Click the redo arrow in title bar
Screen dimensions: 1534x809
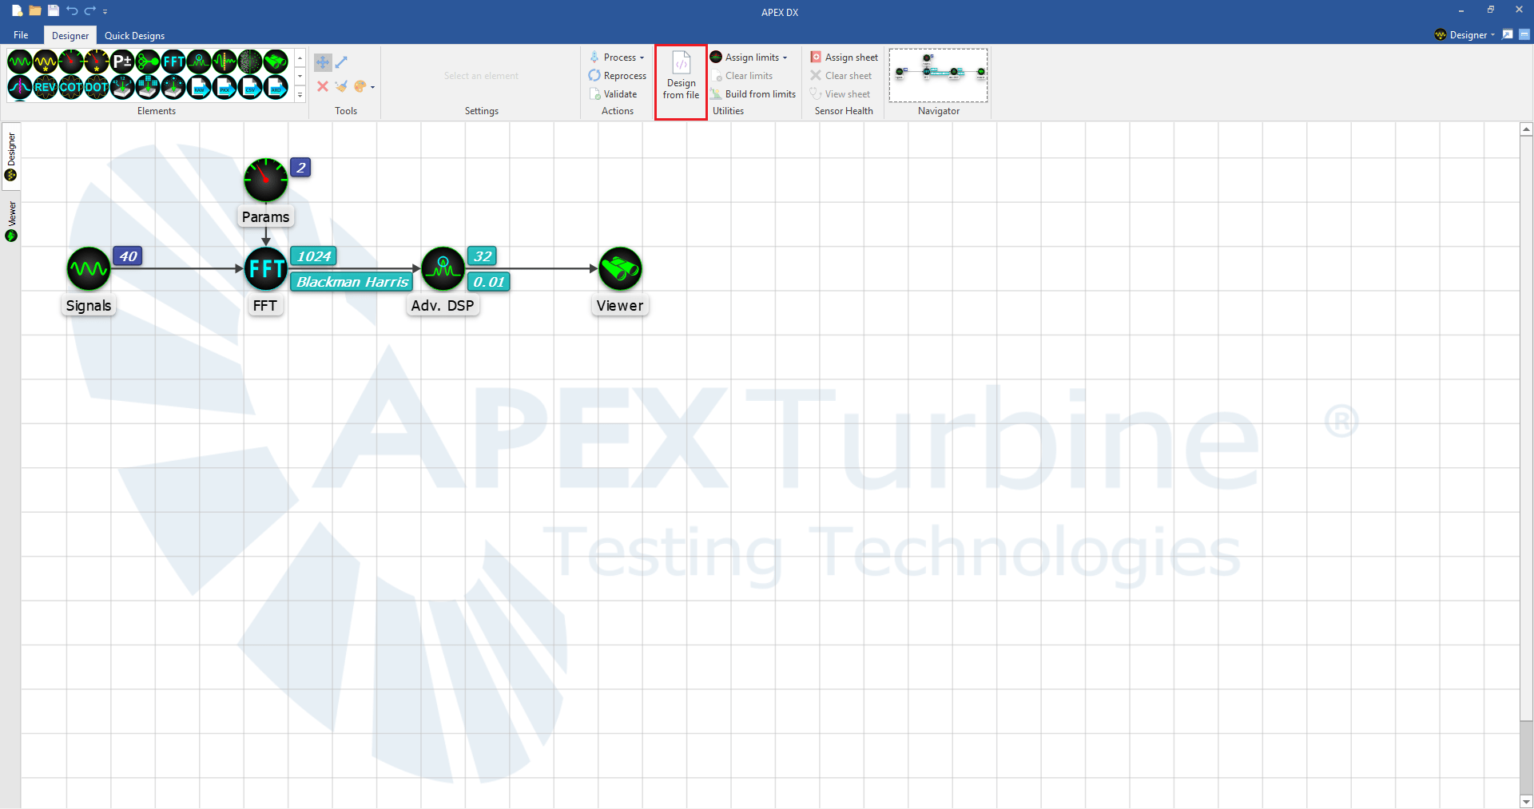tap(90, 10)
